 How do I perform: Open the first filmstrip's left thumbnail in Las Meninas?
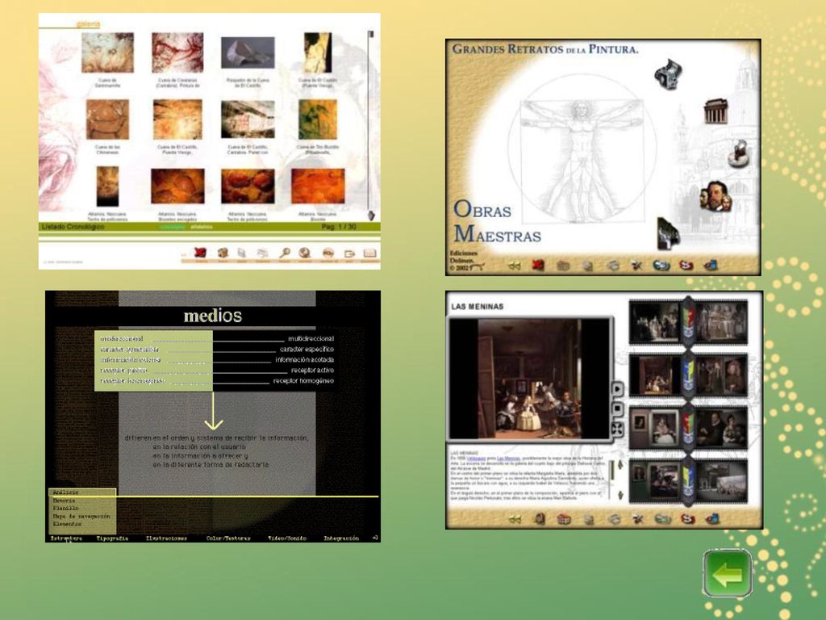(x=654, y=322)
